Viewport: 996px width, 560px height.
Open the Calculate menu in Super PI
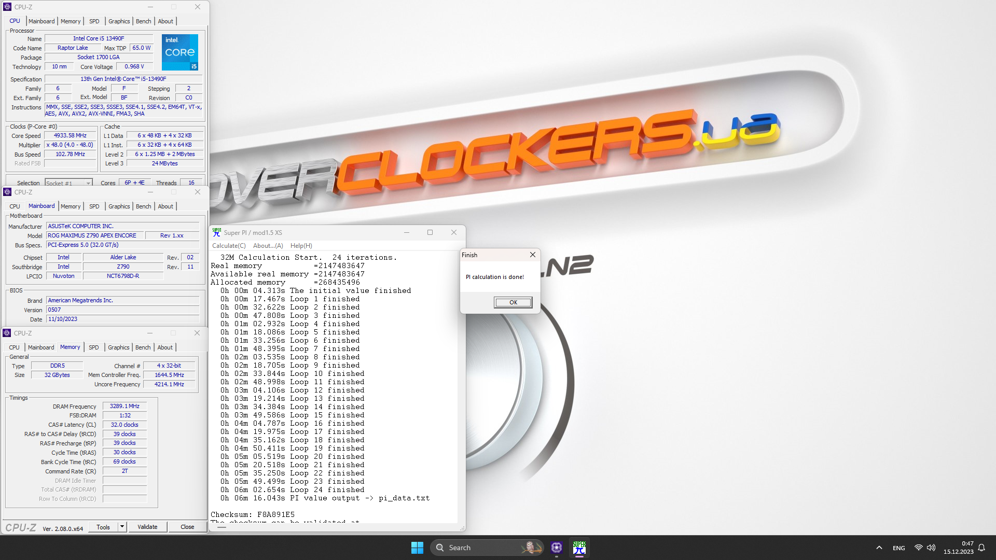228,245
